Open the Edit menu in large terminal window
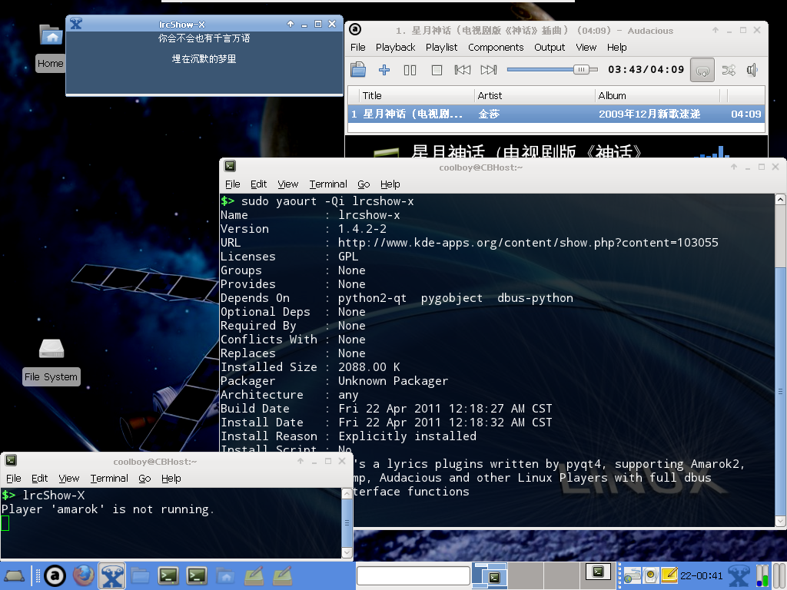The image size is (787, 590). [x=258, y=184]
